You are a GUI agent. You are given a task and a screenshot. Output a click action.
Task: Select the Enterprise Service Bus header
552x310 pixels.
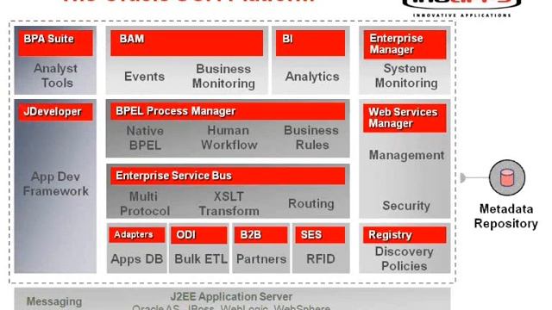[x=228, y=176]
